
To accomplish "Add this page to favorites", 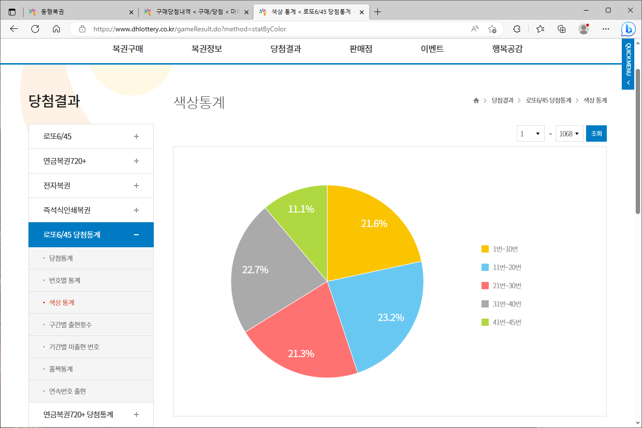I will (x=492, y=29).
